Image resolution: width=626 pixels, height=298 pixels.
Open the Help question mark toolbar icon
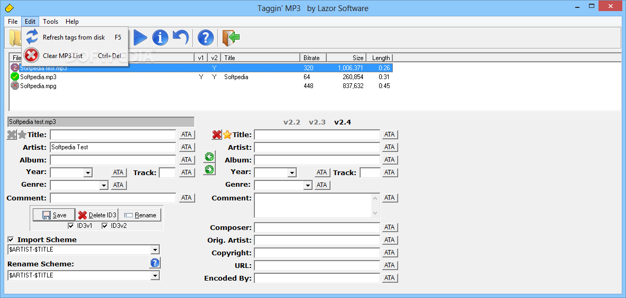pos(206,37)
